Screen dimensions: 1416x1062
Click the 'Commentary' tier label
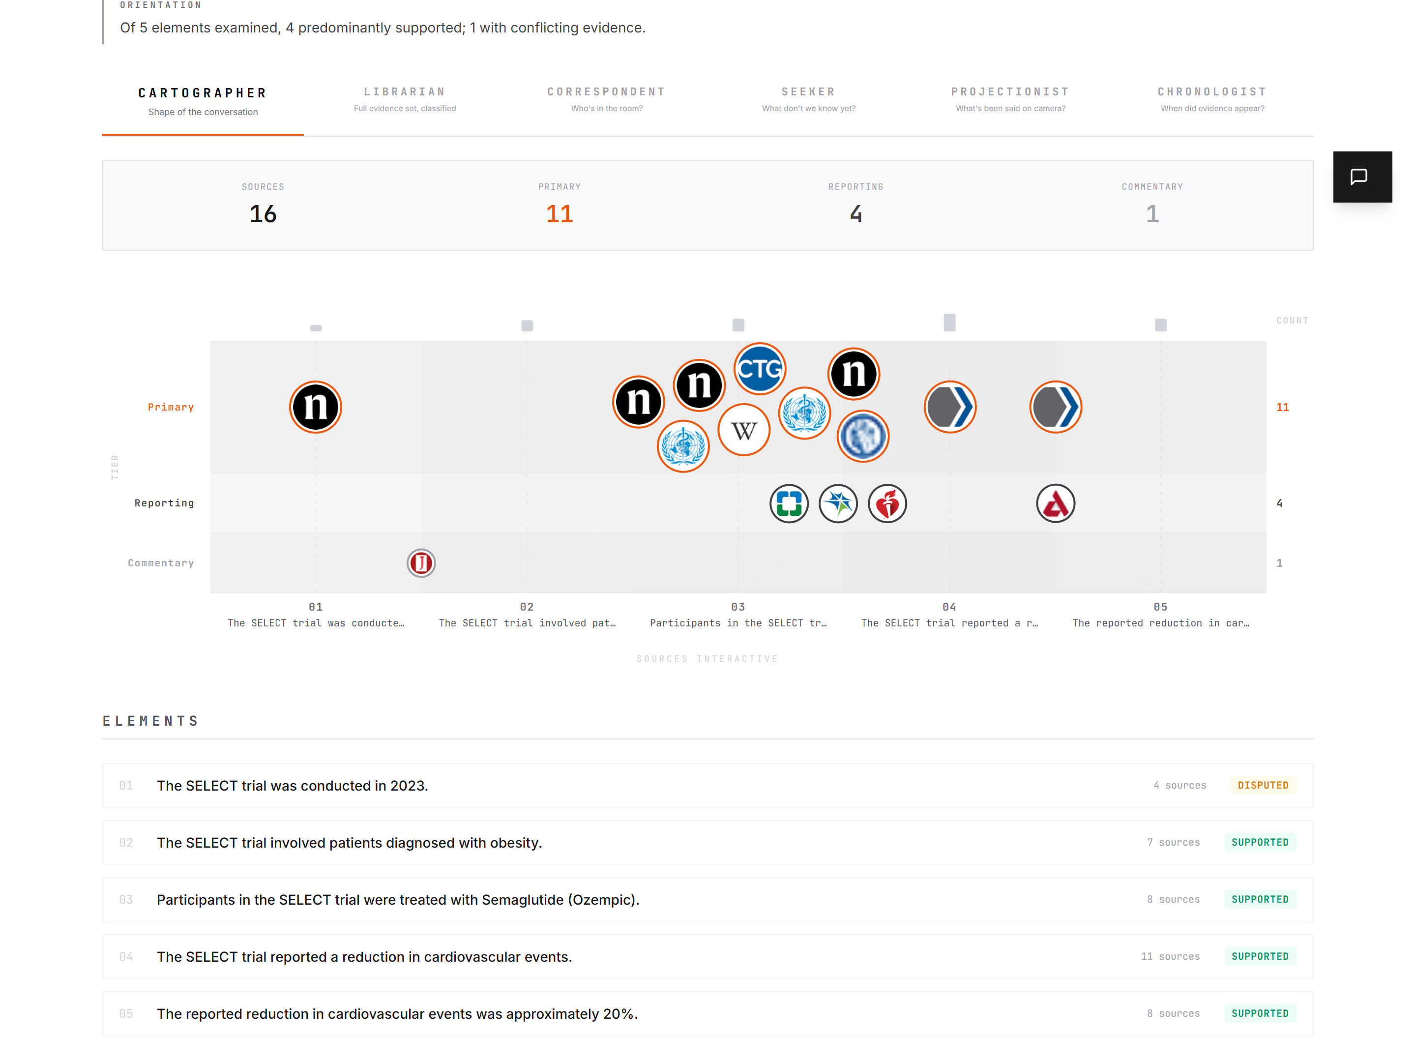point(161,563)
